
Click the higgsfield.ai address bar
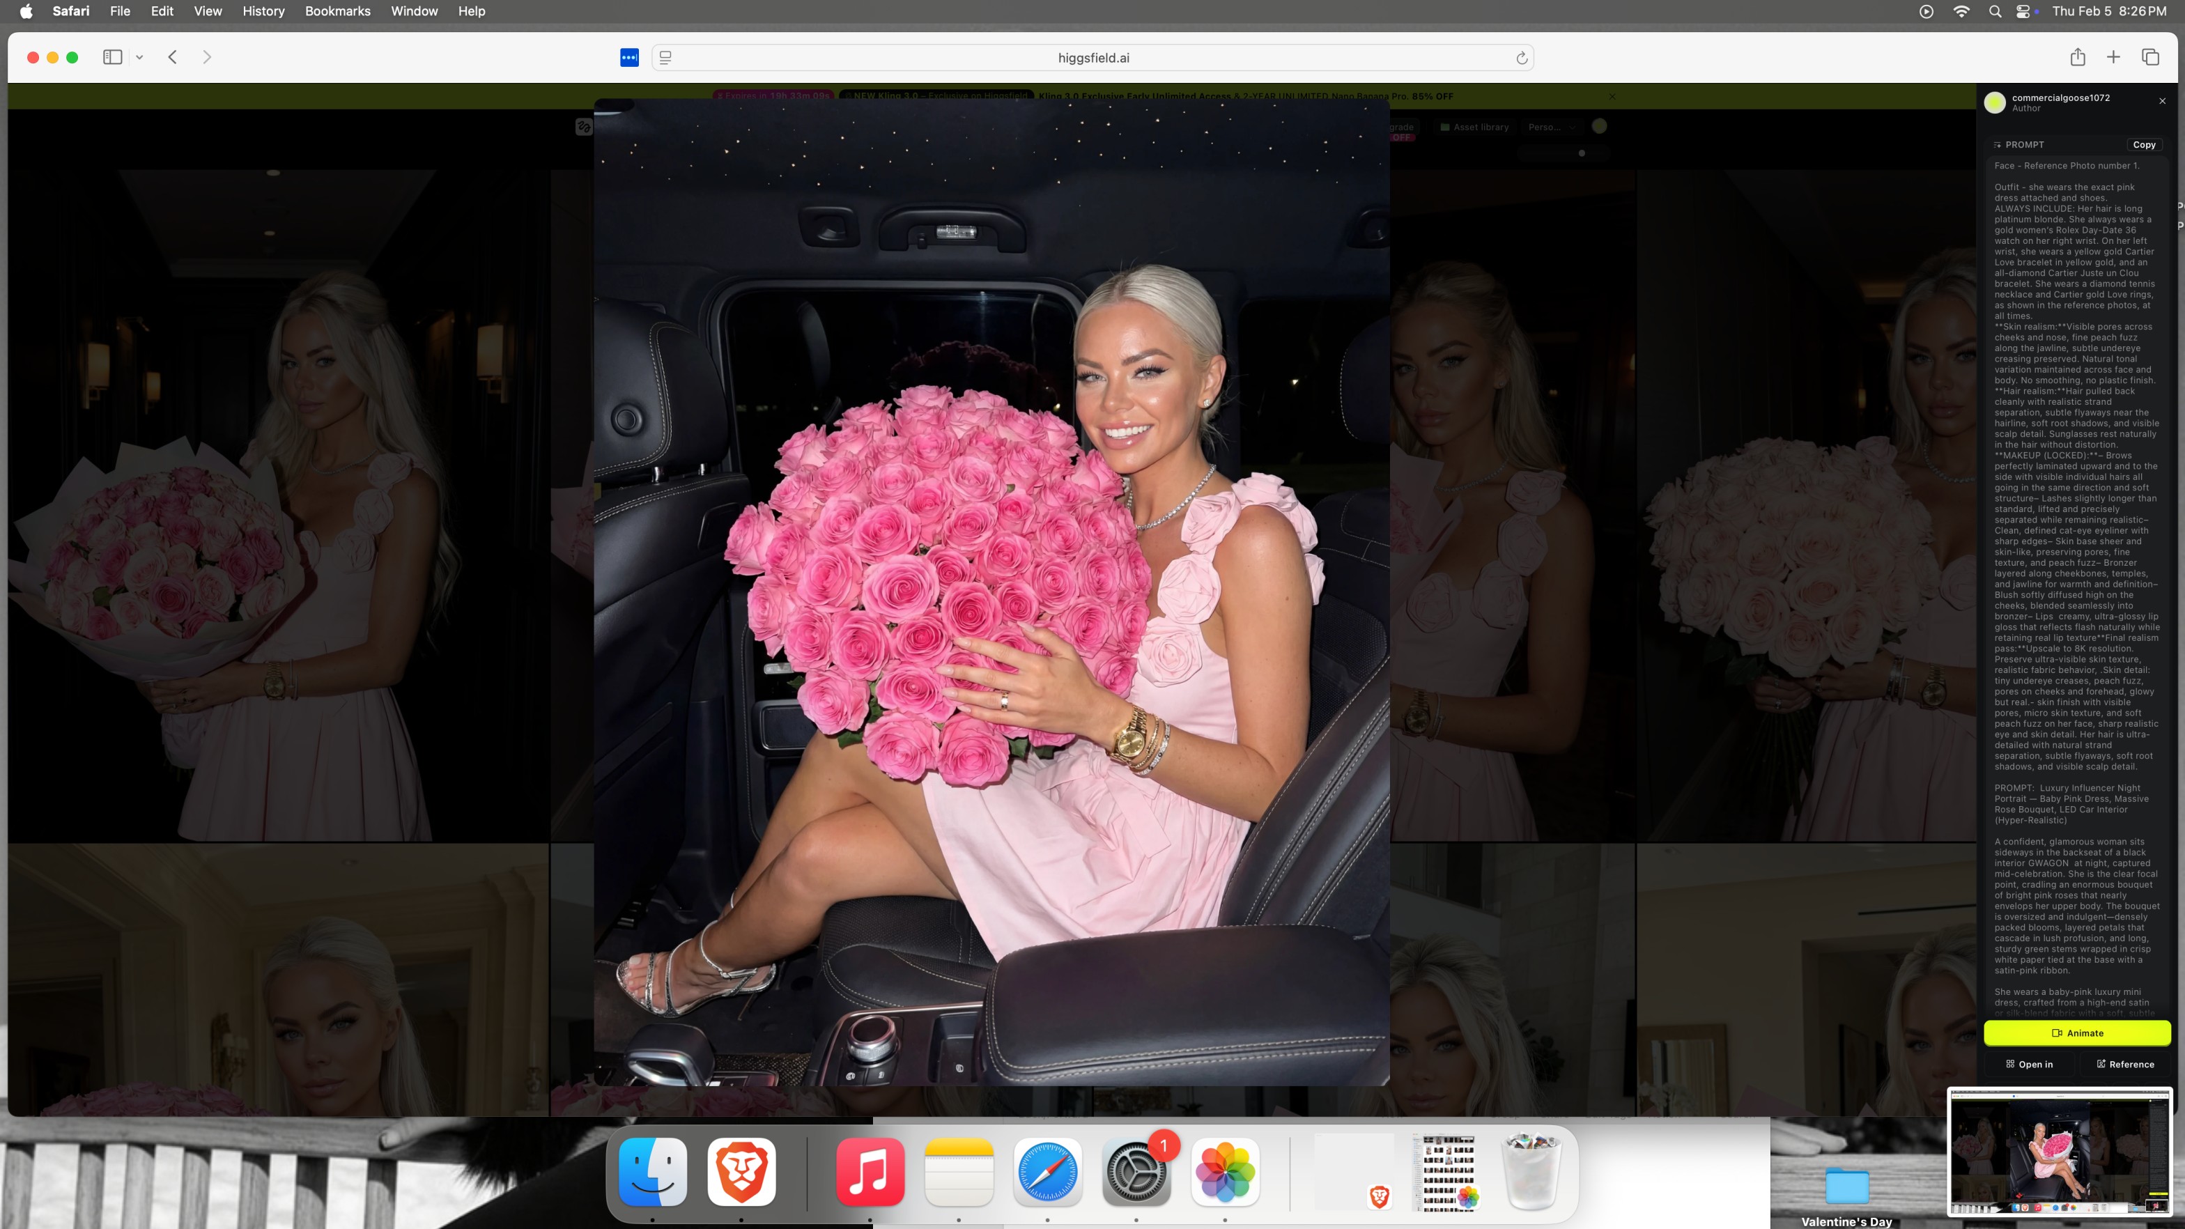(x=1092, y=58)
